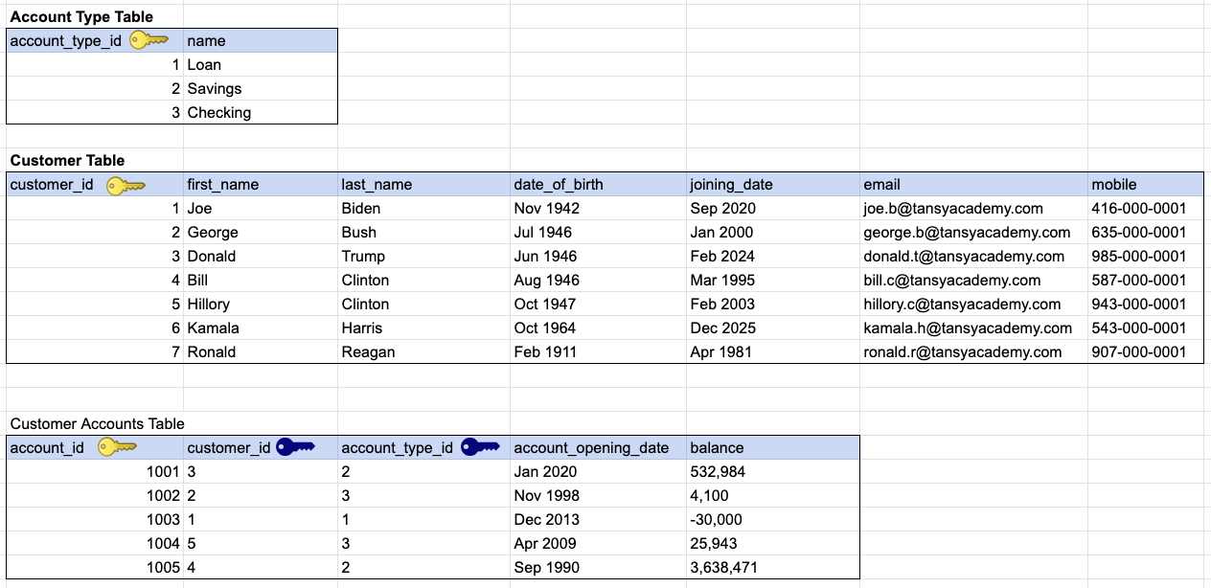Select the "Loan" account type cell

click(x=261, y=64)
